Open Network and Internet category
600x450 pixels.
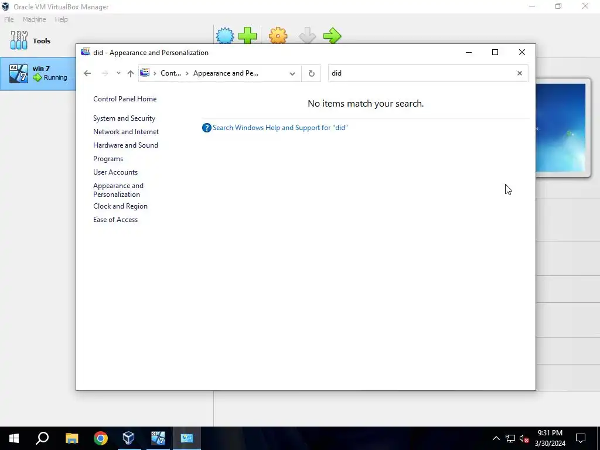point(126,132)
